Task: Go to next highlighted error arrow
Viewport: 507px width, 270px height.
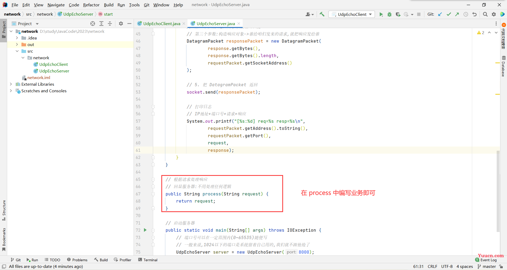Action: [496, 33]
